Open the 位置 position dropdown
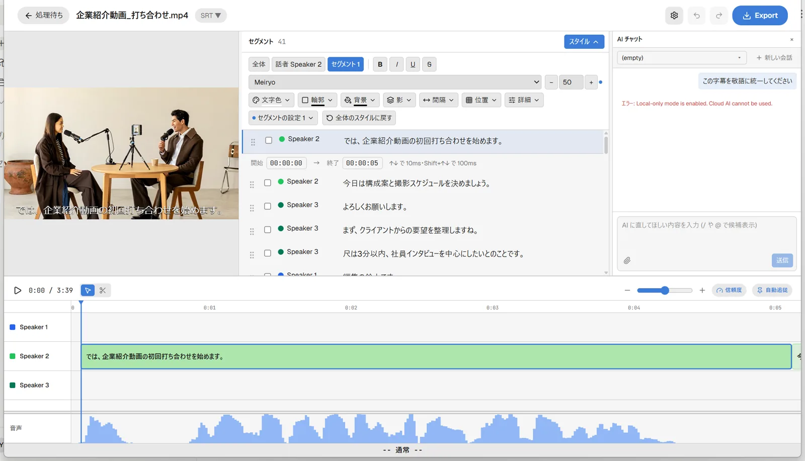 481,100
